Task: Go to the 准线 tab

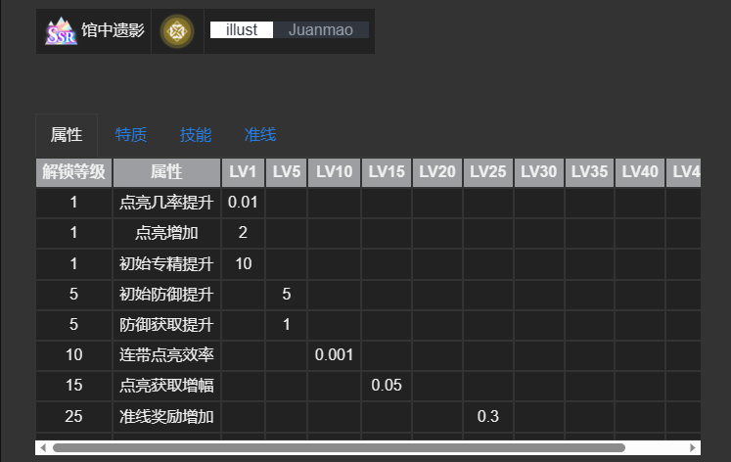Action: 260,135
